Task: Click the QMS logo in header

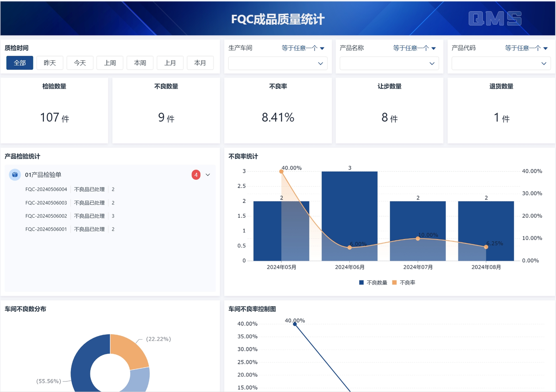Action: point(495,18)
